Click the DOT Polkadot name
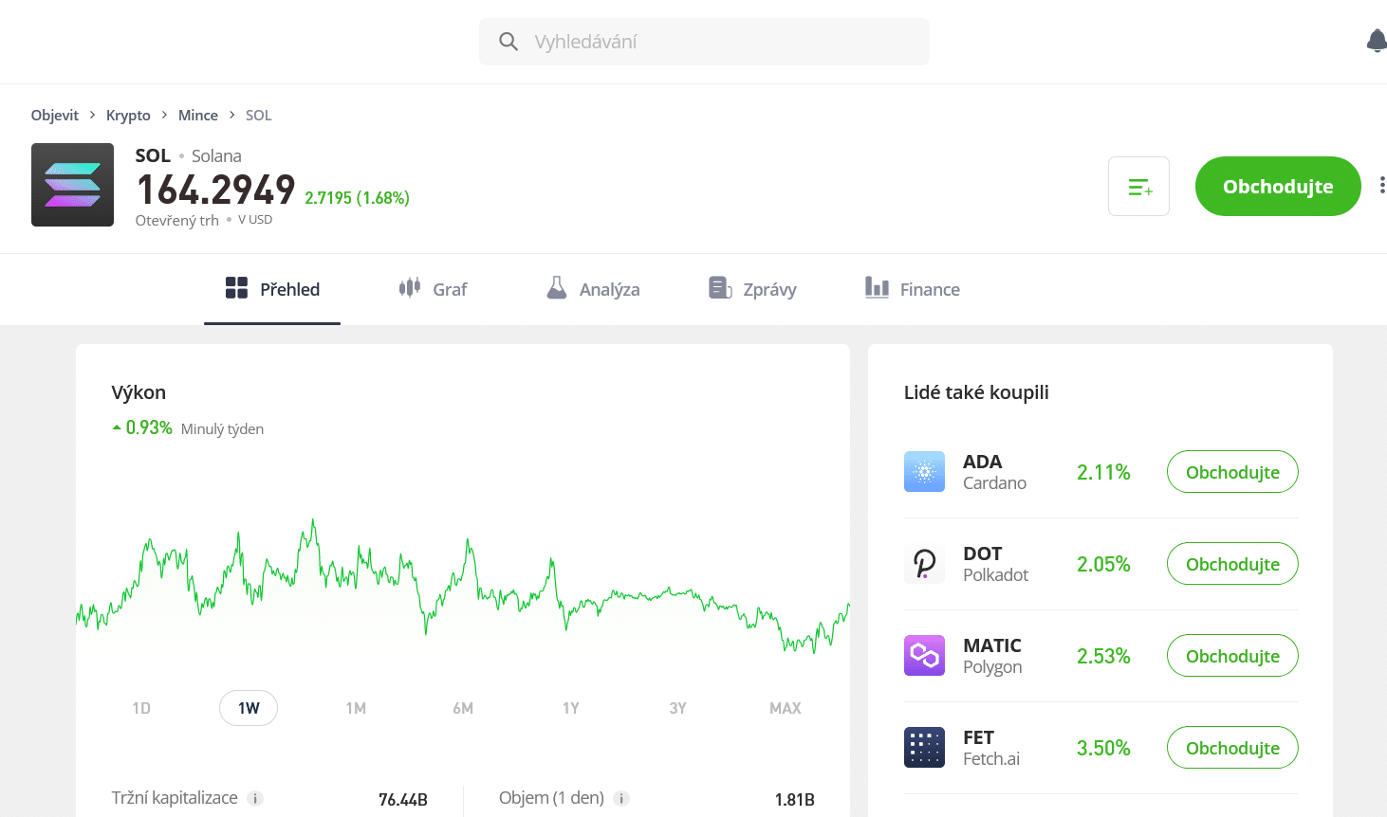 tap(995, 564)
